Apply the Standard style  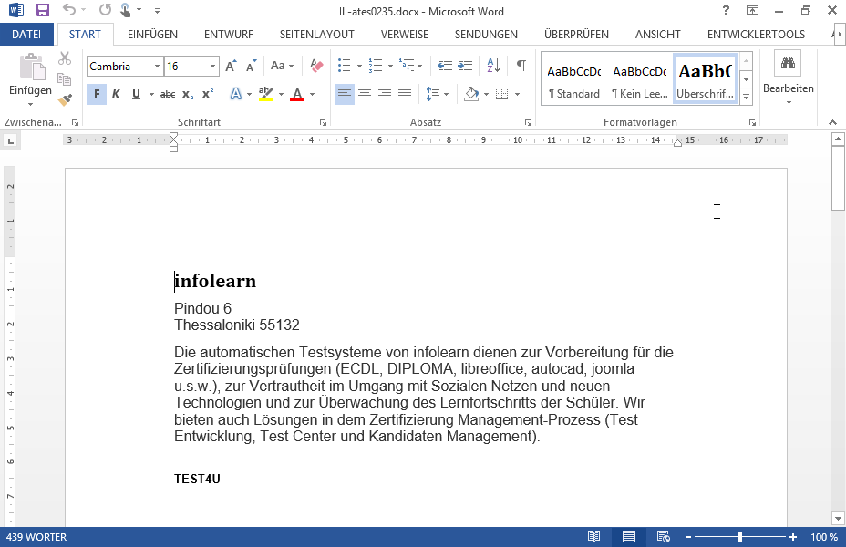[x=574, y=80]
